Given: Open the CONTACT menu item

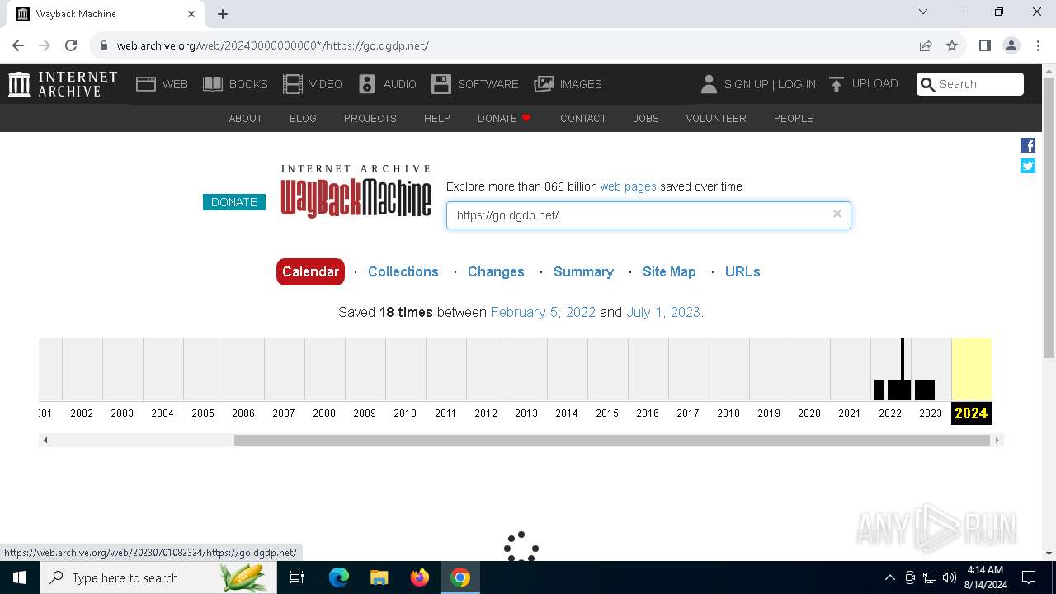Looking at the screenshot, I should click(x=583, y=118).
